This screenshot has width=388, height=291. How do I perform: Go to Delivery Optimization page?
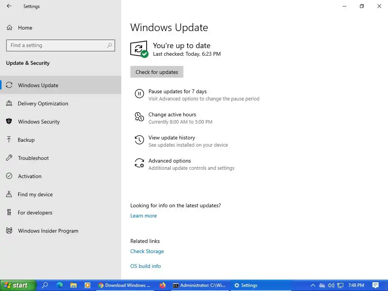click(61, 103)
